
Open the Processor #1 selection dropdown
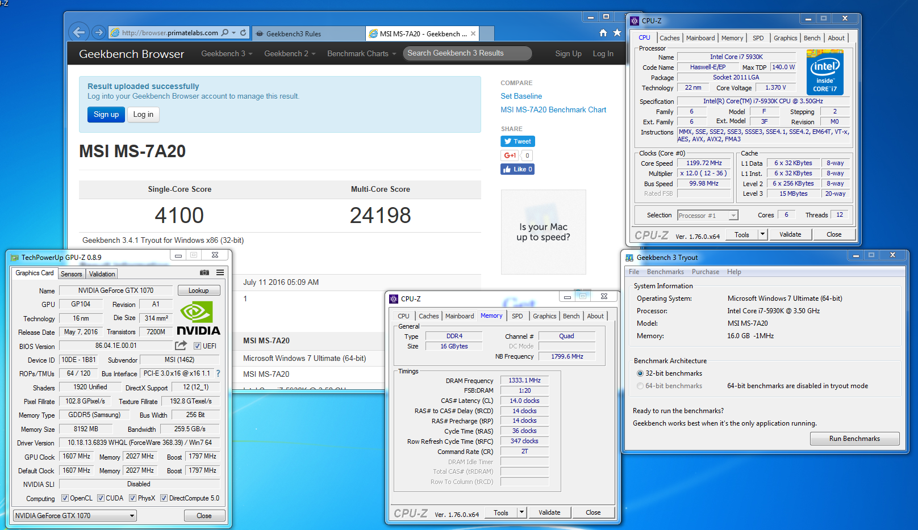tap(708, 215)
